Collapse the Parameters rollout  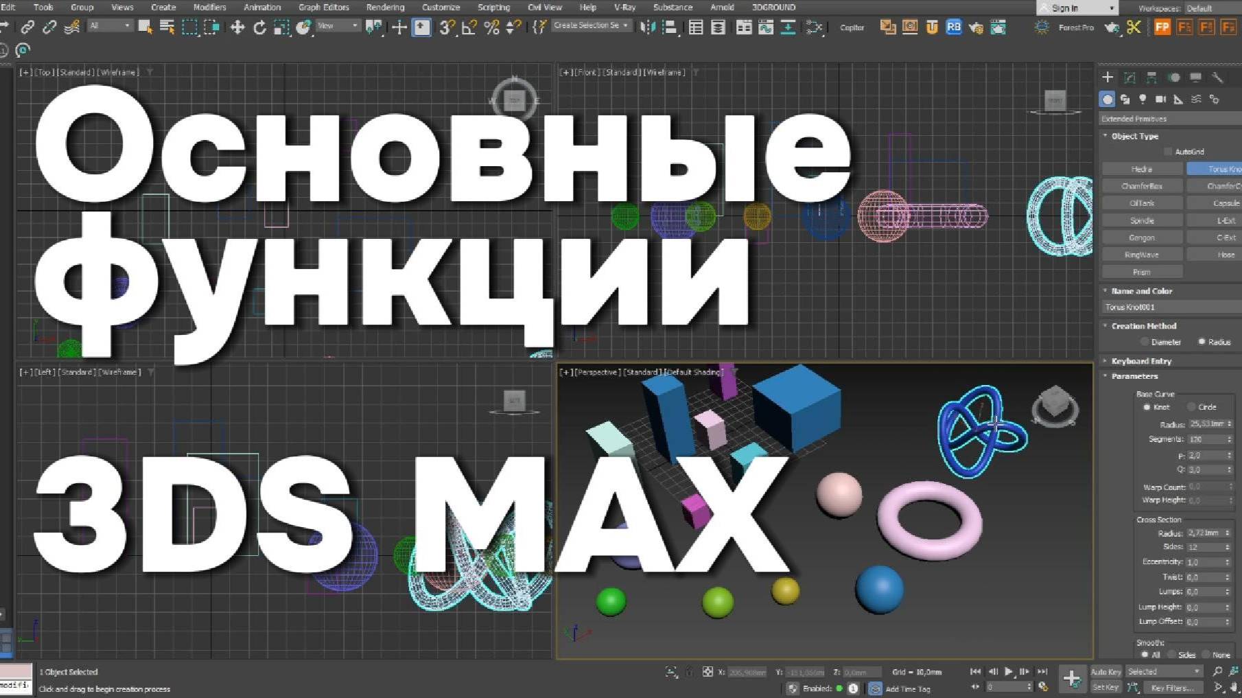click(x=1134, y=376)
